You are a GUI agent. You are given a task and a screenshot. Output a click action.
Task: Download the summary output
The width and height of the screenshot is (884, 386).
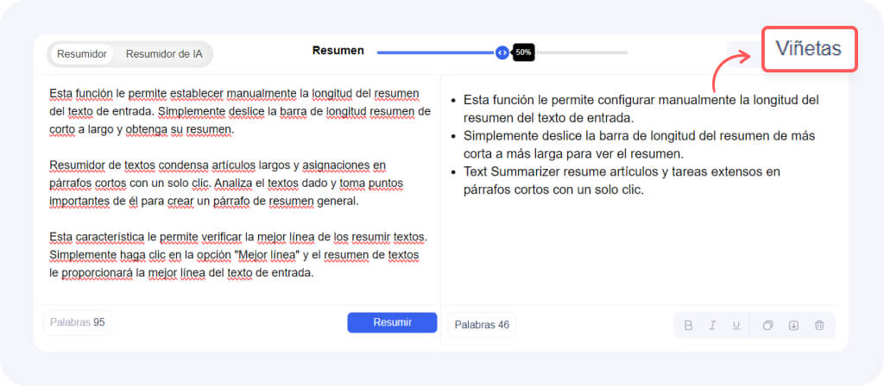click(793, 325)
